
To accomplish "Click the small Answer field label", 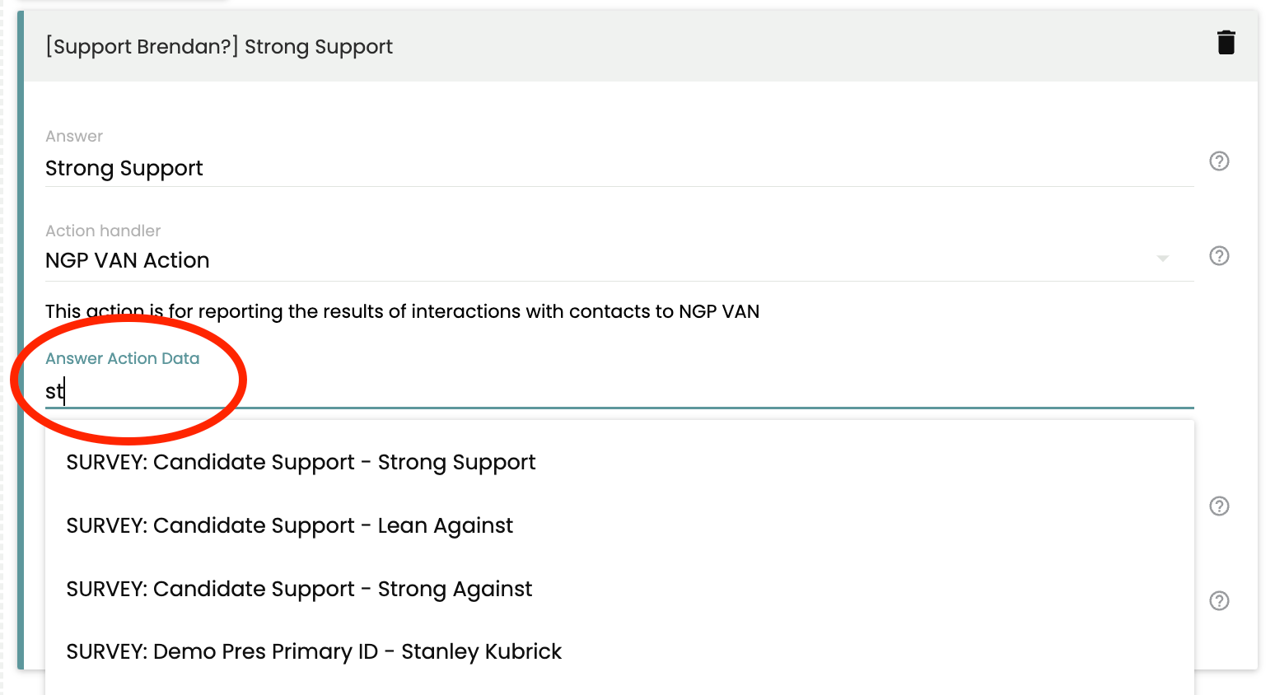I will click(74, 136).
